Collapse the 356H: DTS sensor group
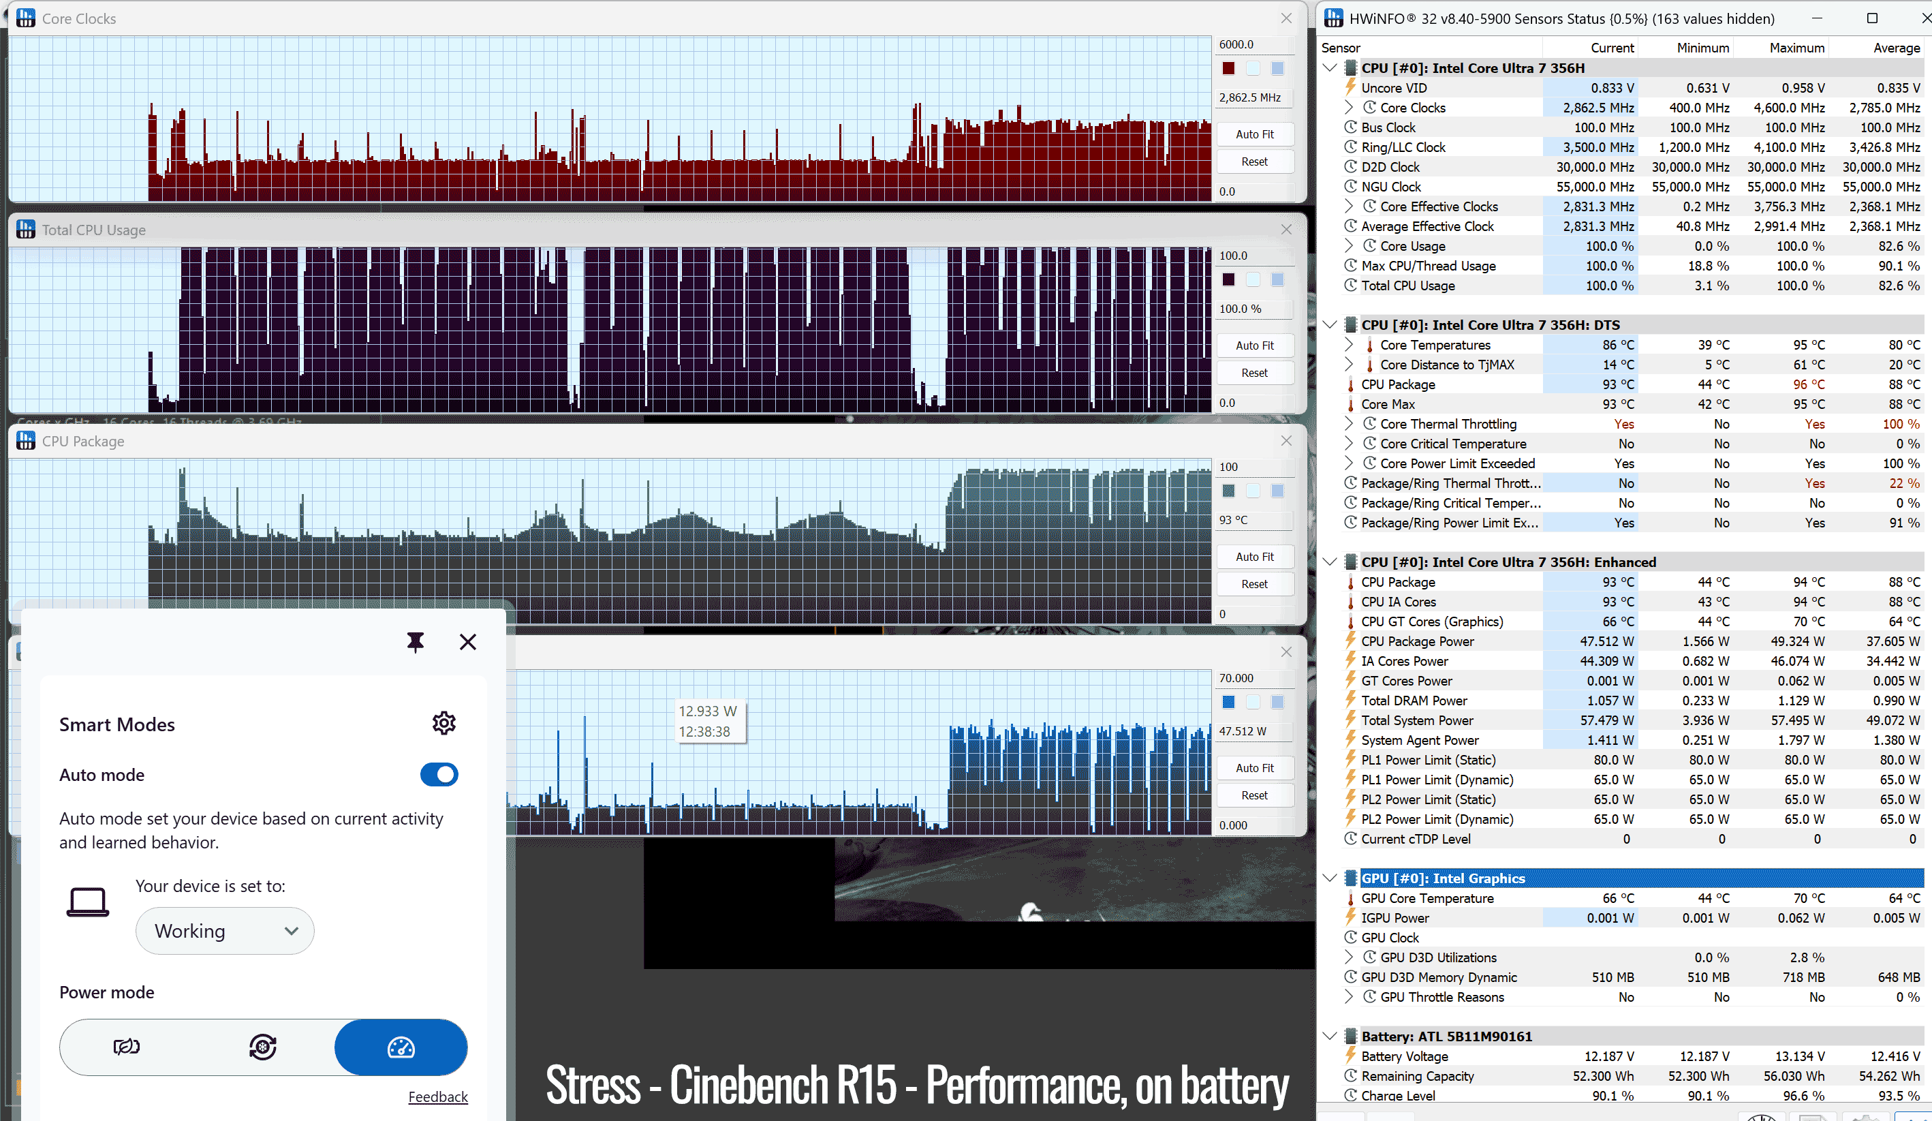This screenshot has height=1121, width=1932. click(x=1331, y=324)
